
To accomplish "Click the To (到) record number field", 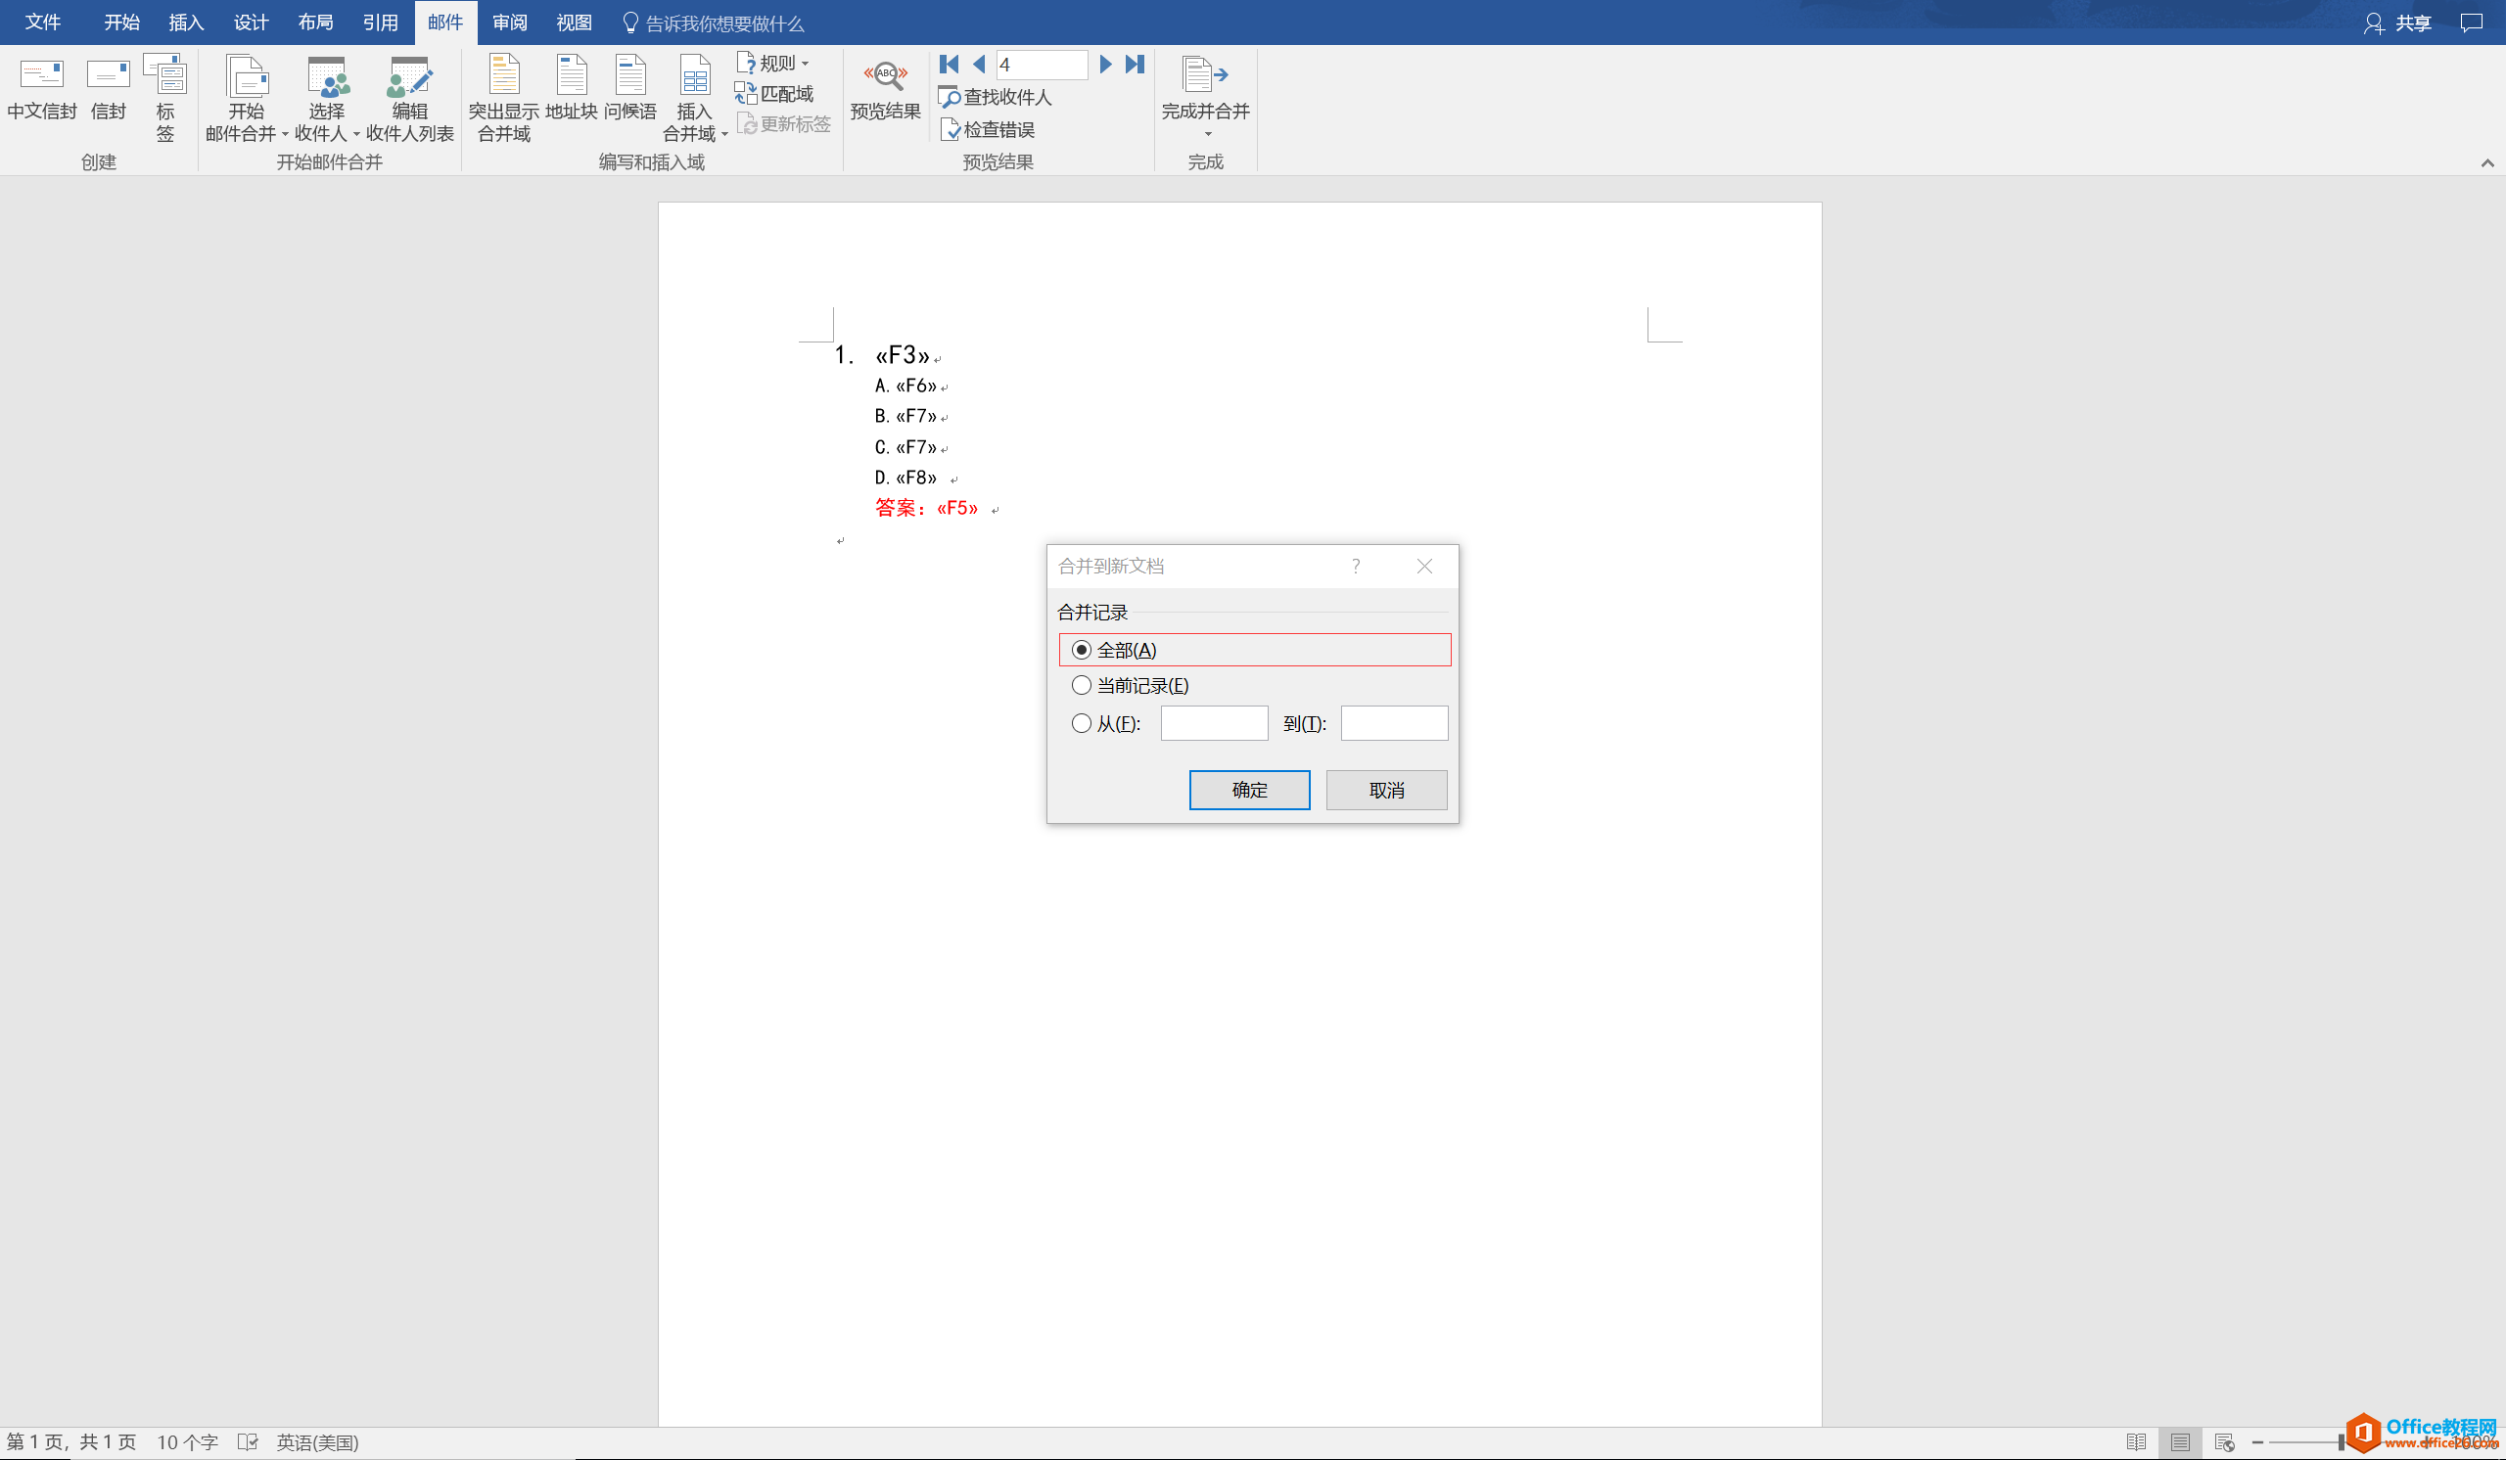I will [1393, 723].
